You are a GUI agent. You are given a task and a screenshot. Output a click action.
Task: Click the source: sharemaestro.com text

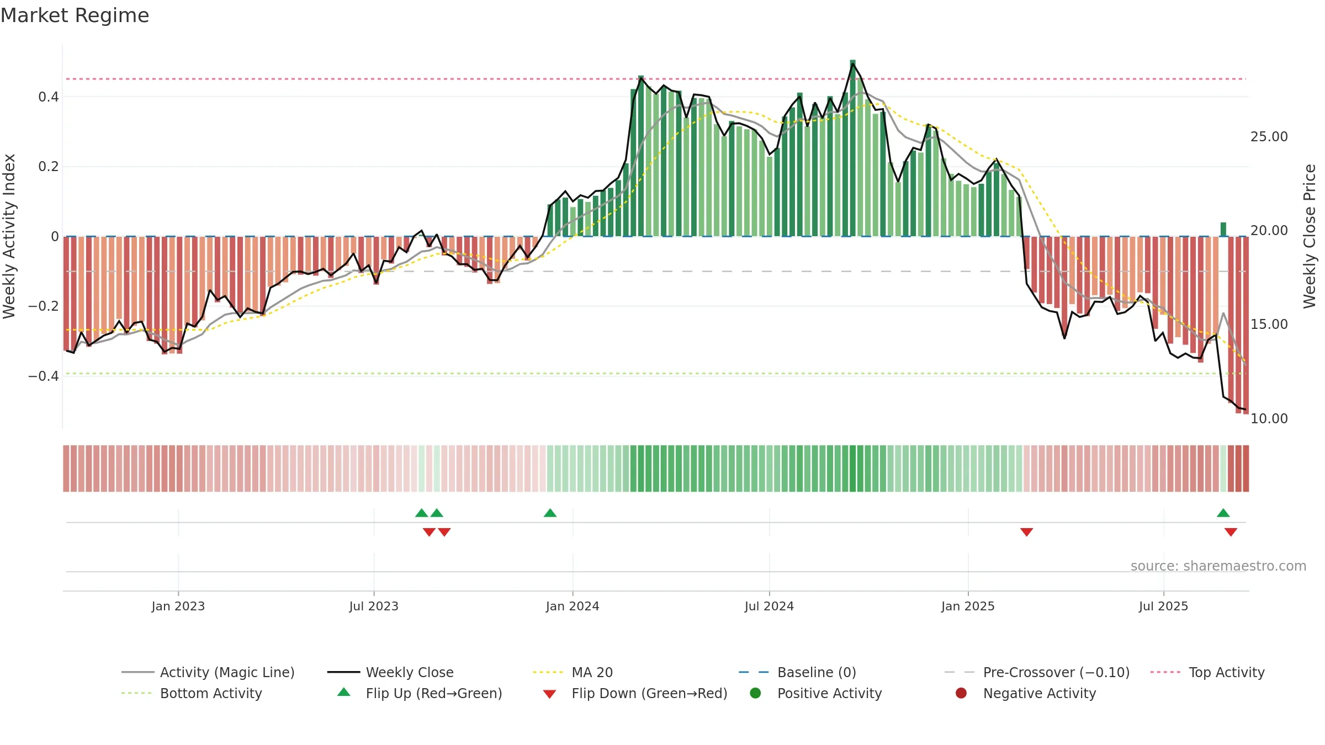tap(1218, 566)
